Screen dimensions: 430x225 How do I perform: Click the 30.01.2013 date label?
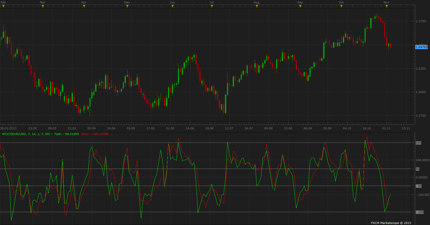pos(8,128)
